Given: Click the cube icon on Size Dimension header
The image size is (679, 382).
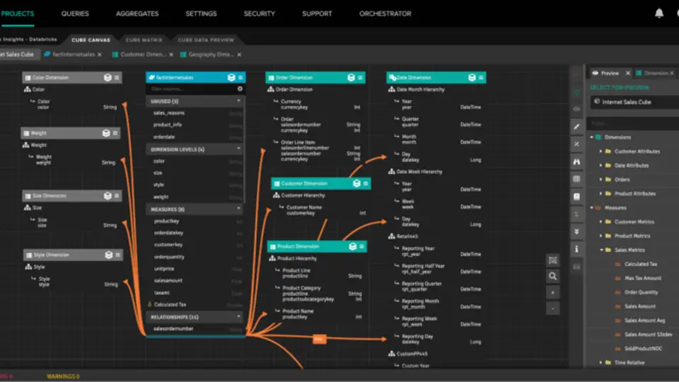Looking at the screenshot, I should (108, 196).
